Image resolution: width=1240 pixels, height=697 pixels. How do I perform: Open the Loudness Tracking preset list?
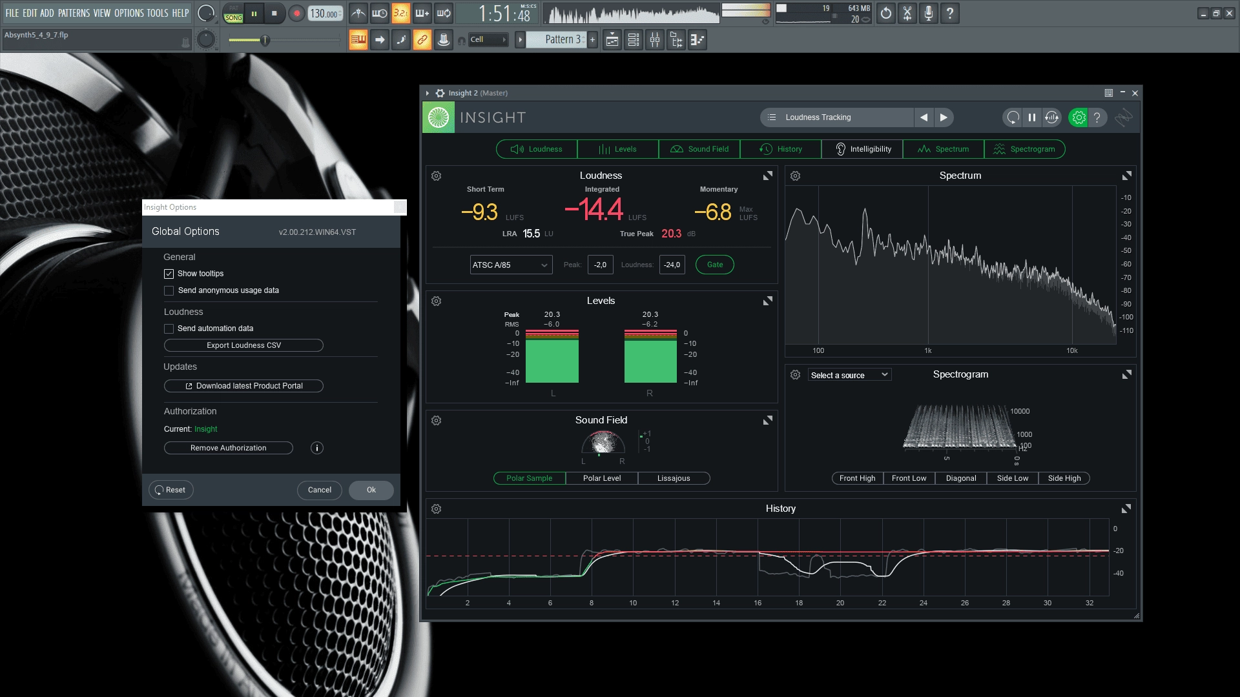tap(837, 117)
